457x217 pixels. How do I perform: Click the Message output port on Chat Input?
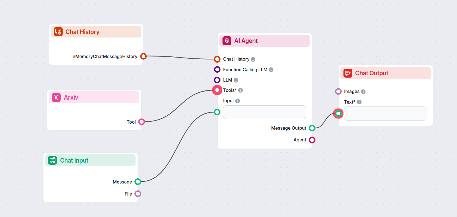tap(138, 182)
